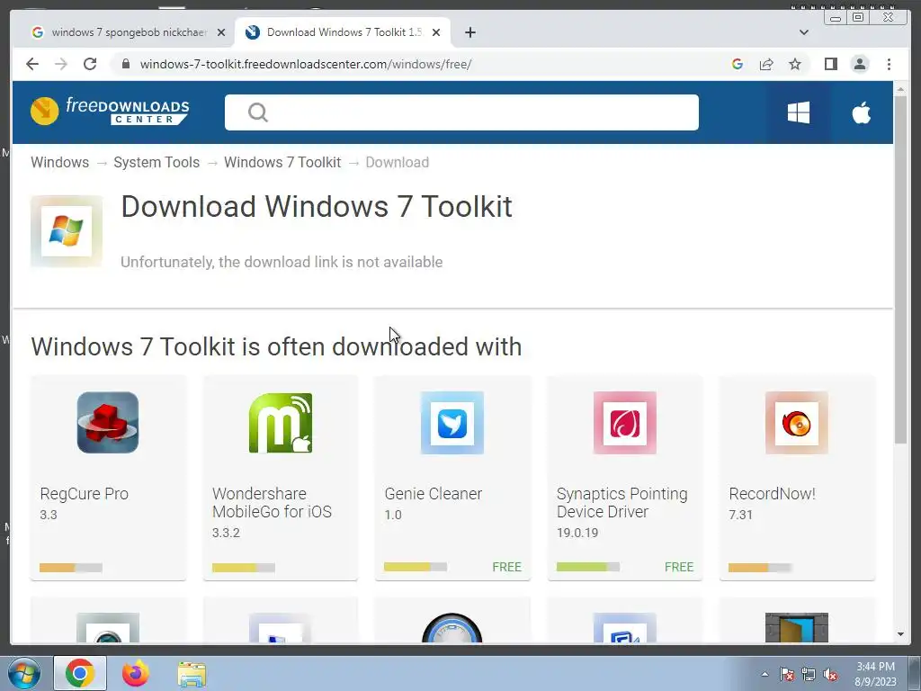Screen dimensions: 921x691
Task: Open the Chrome profile avatar
Action: 860,64
